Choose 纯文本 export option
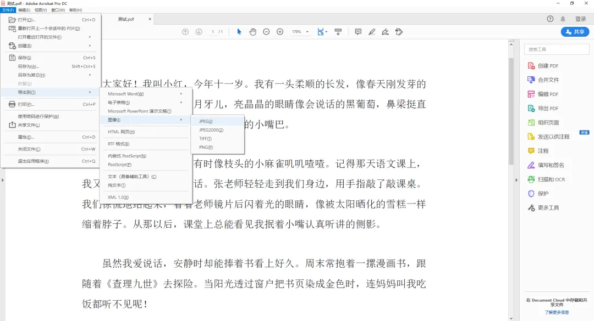 pos(146,185)
